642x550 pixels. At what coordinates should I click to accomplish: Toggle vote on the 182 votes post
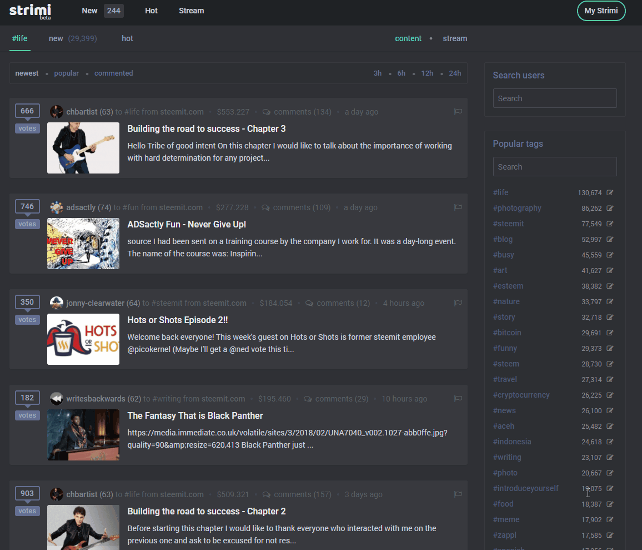27,415
